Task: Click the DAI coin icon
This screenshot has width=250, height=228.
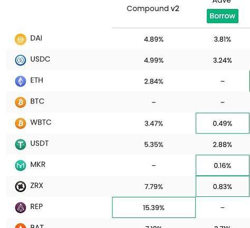Action: [x=21, y=40]
